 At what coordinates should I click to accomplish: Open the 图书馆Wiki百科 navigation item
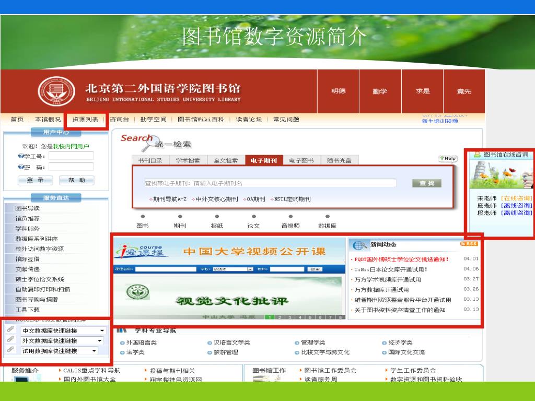click(201, 120)
